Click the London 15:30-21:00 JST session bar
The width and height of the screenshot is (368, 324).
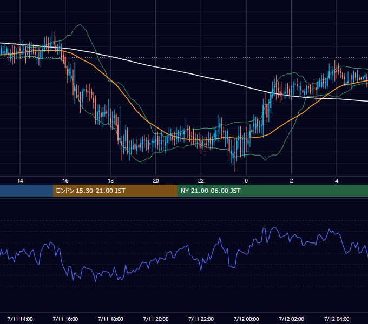[115, 191]
